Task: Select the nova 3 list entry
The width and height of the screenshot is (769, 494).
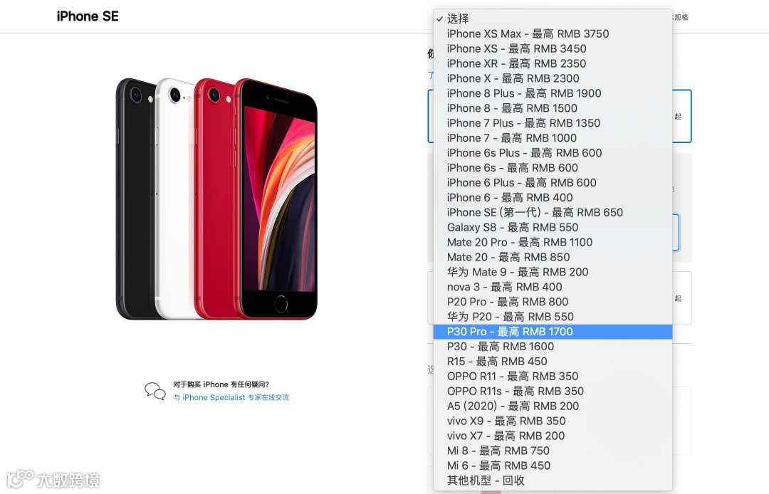Action: coord(553,287)
